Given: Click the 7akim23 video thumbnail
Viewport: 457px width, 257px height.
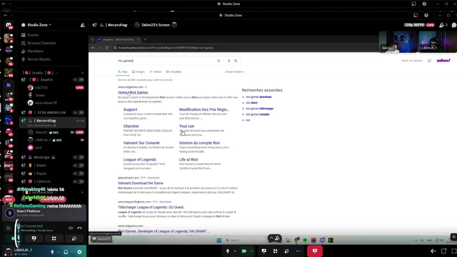Looking at the screenshot, I should (x=398, y=42).
